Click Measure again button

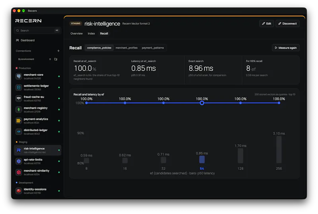[285, 48]
